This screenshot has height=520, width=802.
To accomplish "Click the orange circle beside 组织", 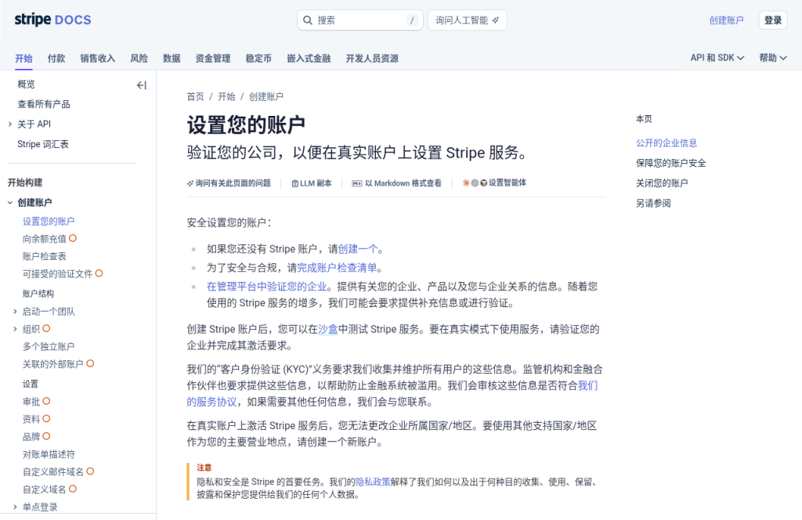I will 46,329.
